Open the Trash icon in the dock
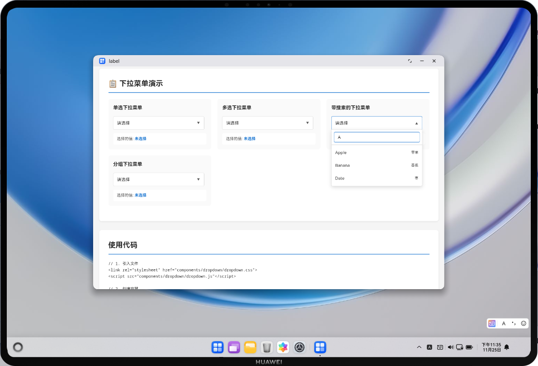The width and height of the screenshot is (538, 366). 267,347
